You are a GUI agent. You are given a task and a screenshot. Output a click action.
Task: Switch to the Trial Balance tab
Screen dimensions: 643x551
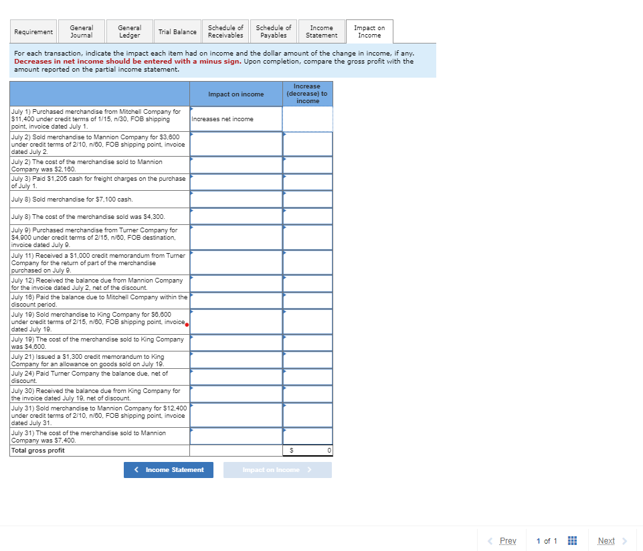pyautogui.click(x=177, y=31)
